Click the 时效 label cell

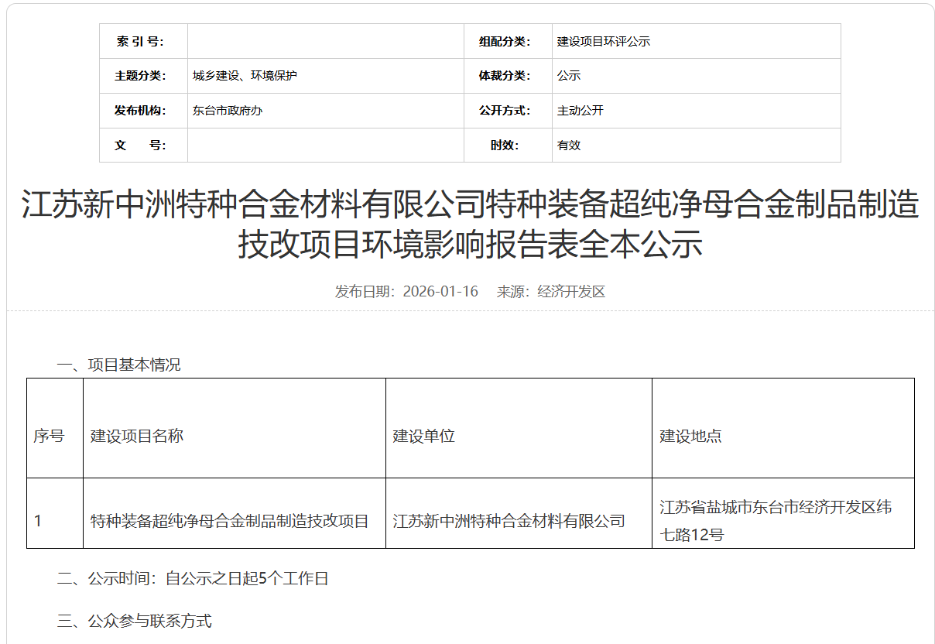pos(508,146)
